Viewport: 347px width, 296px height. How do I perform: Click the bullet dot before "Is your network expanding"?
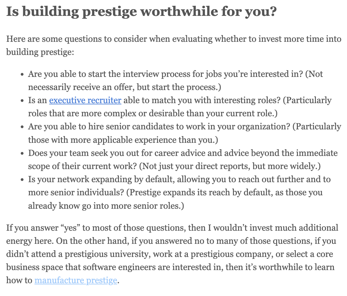[22, 180]
